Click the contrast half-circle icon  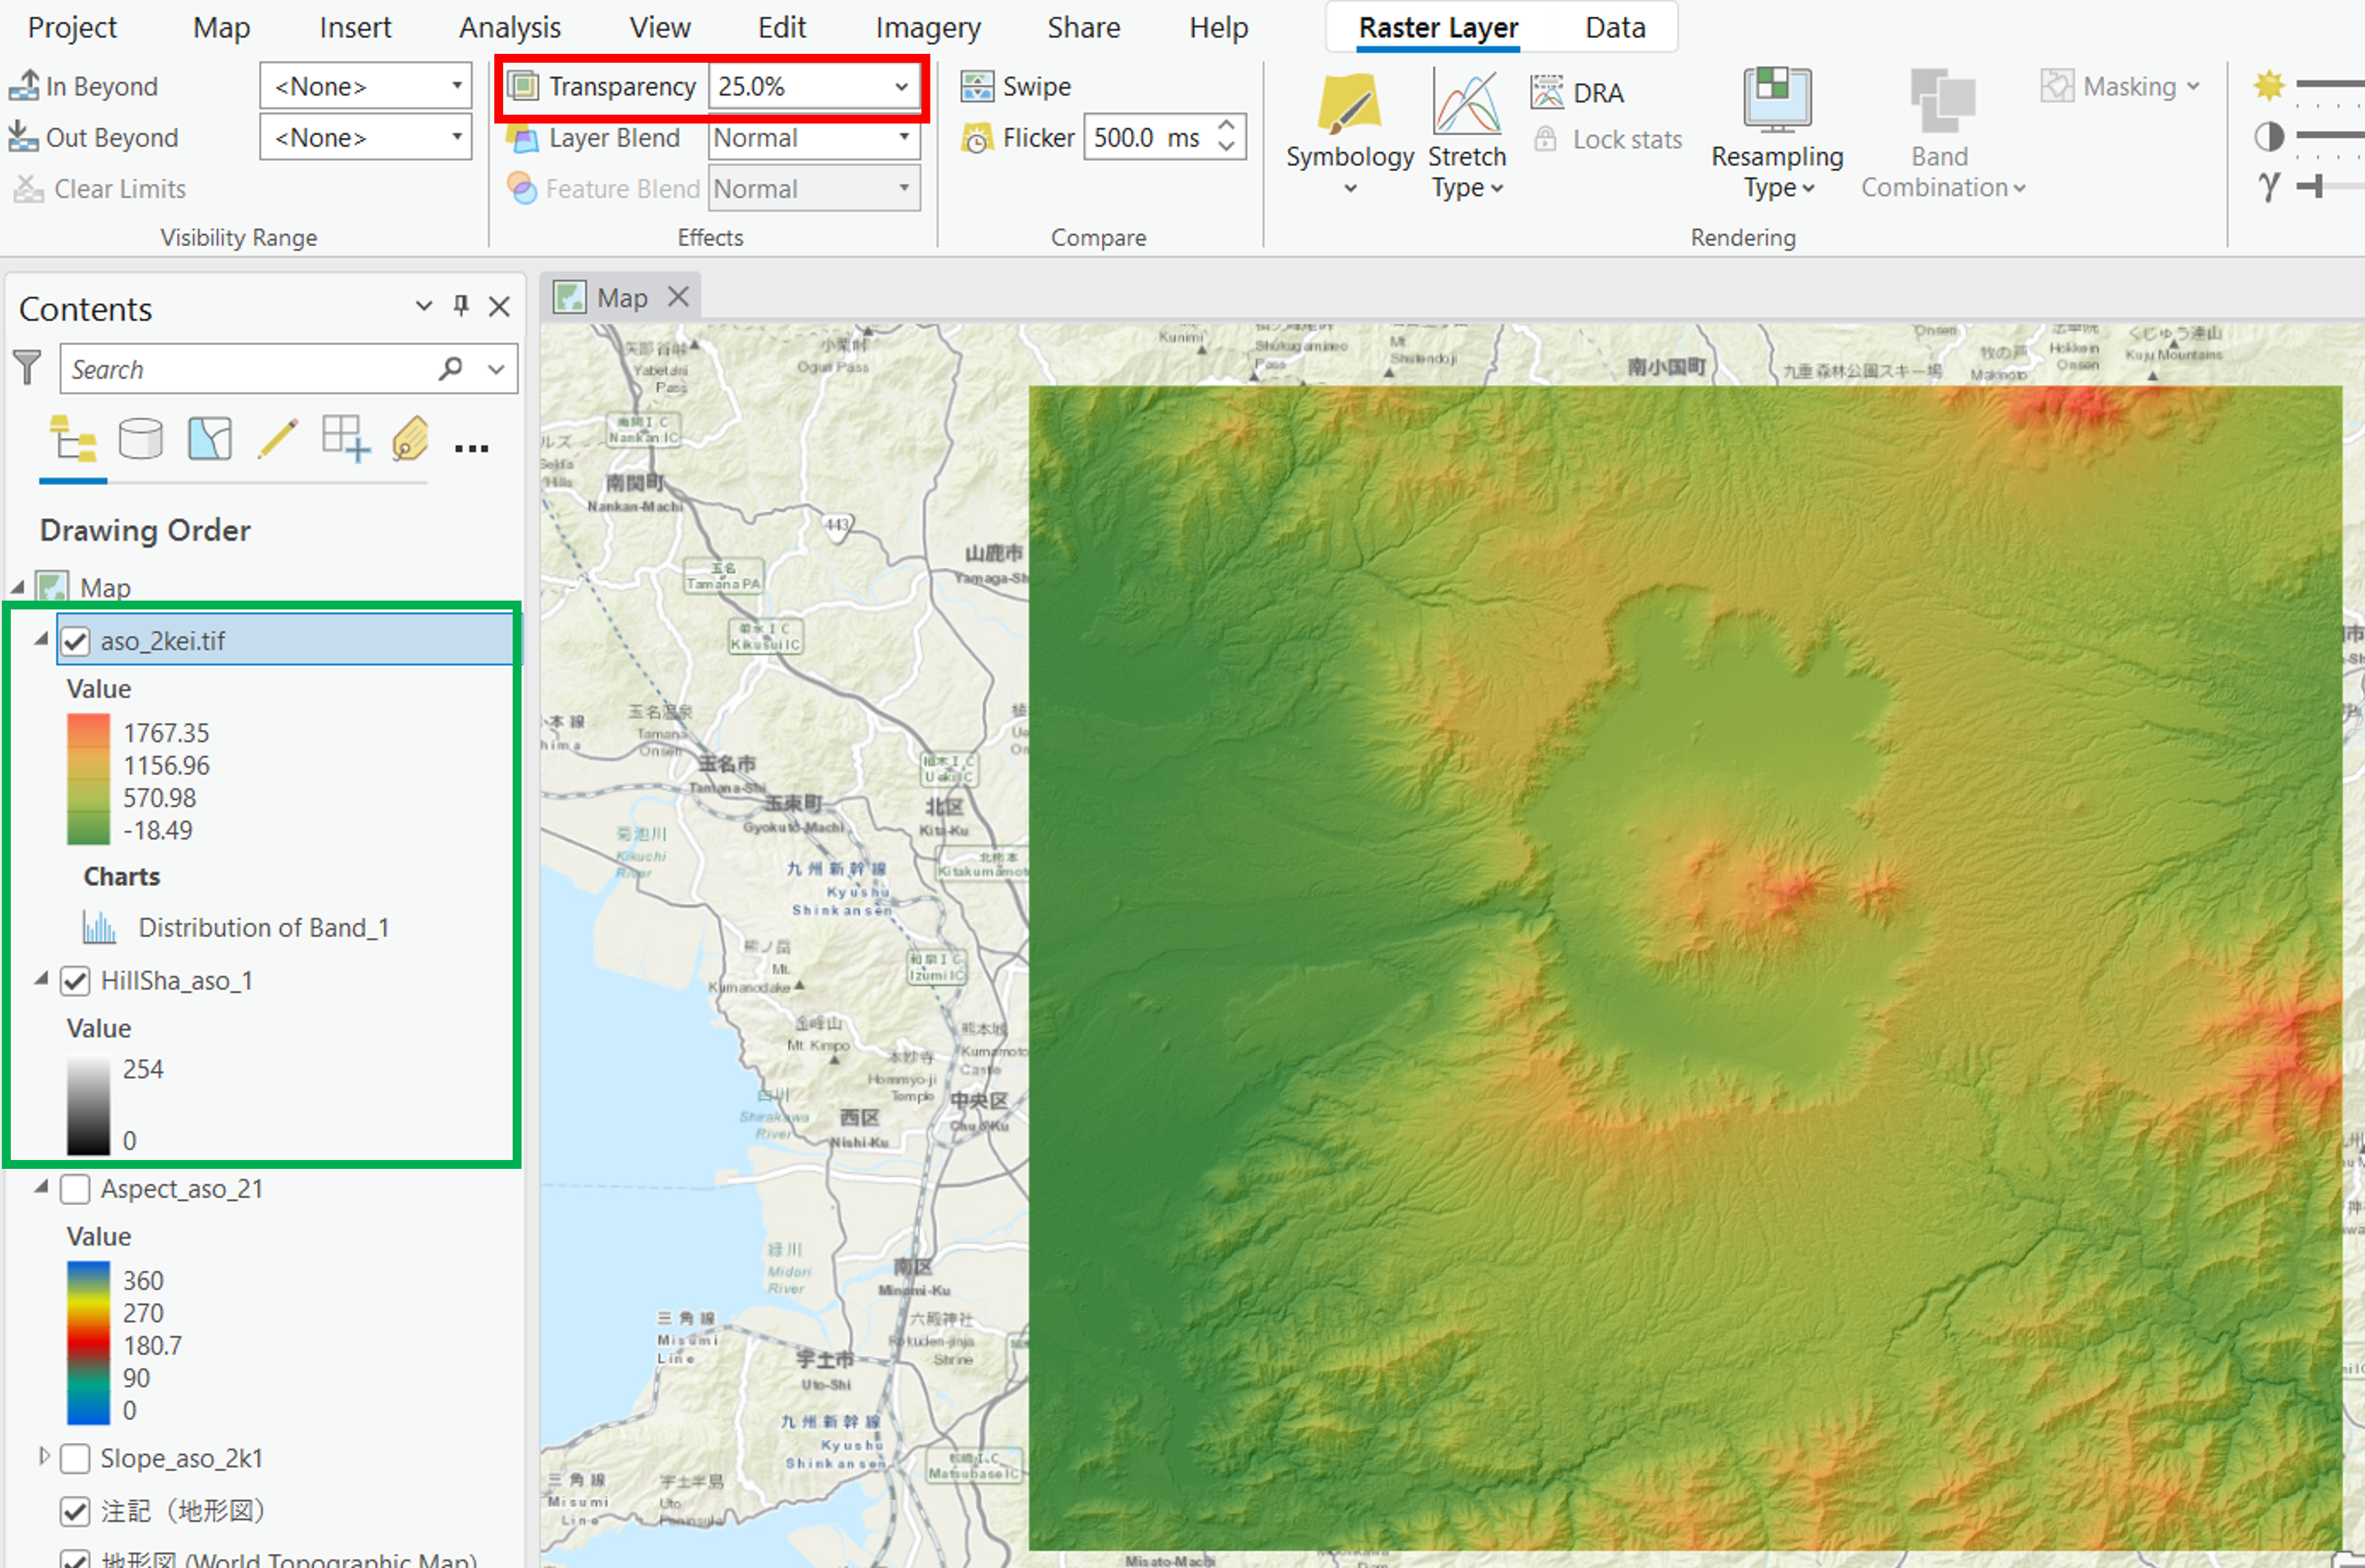[2269, 136]
